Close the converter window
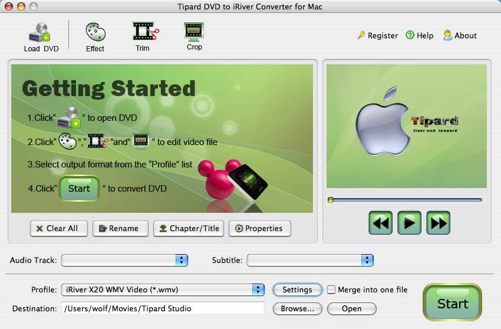The image size is (501, 329). click(x=9, y=6)
